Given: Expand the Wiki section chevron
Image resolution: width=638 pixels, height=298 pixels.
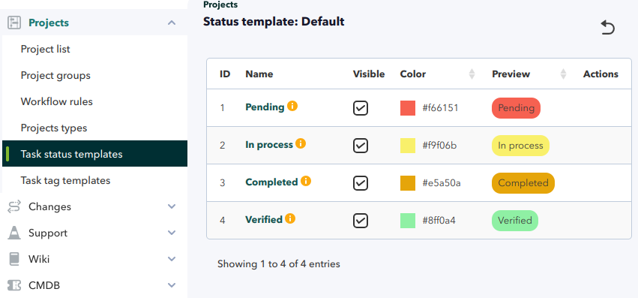Looking at the screenshot, I should click(x=172, y=259).
